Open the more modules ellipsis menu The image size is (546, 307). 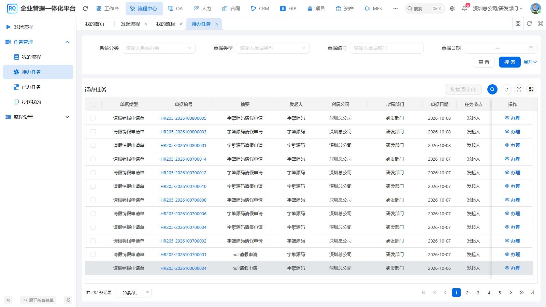coord(396,9)
